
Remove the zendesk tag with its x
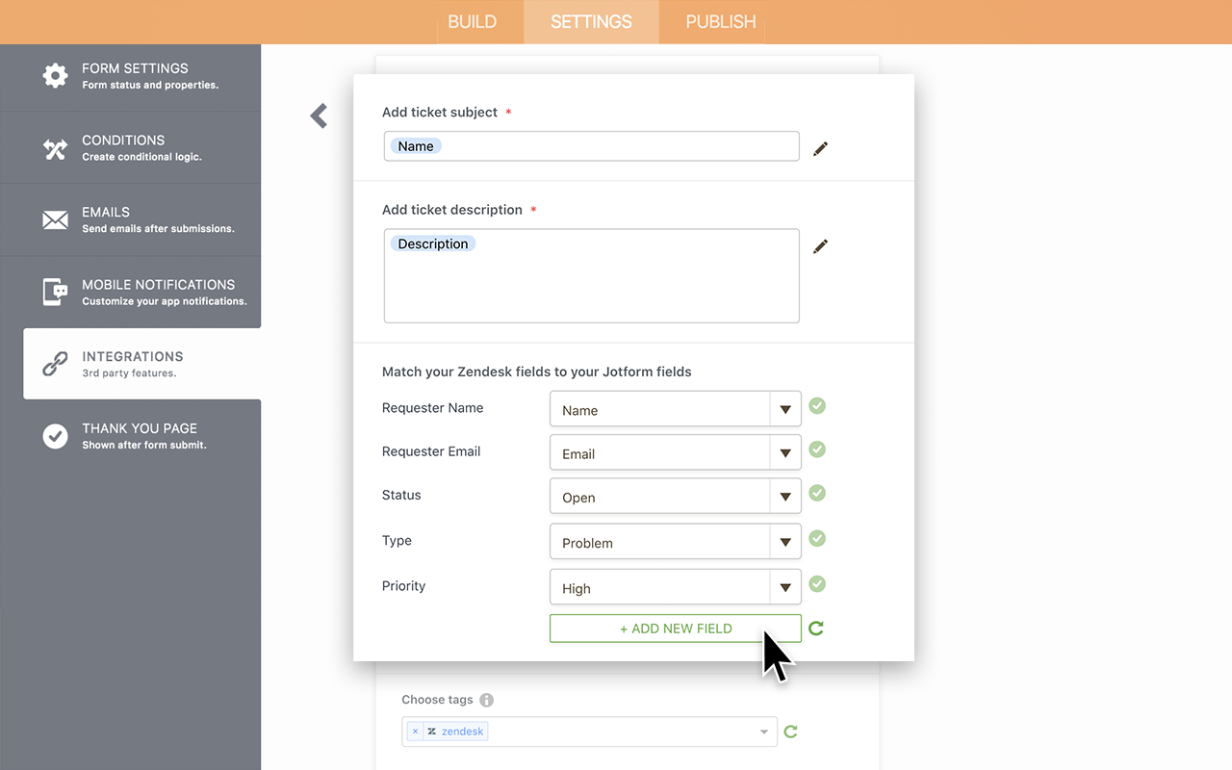point(415,731)
